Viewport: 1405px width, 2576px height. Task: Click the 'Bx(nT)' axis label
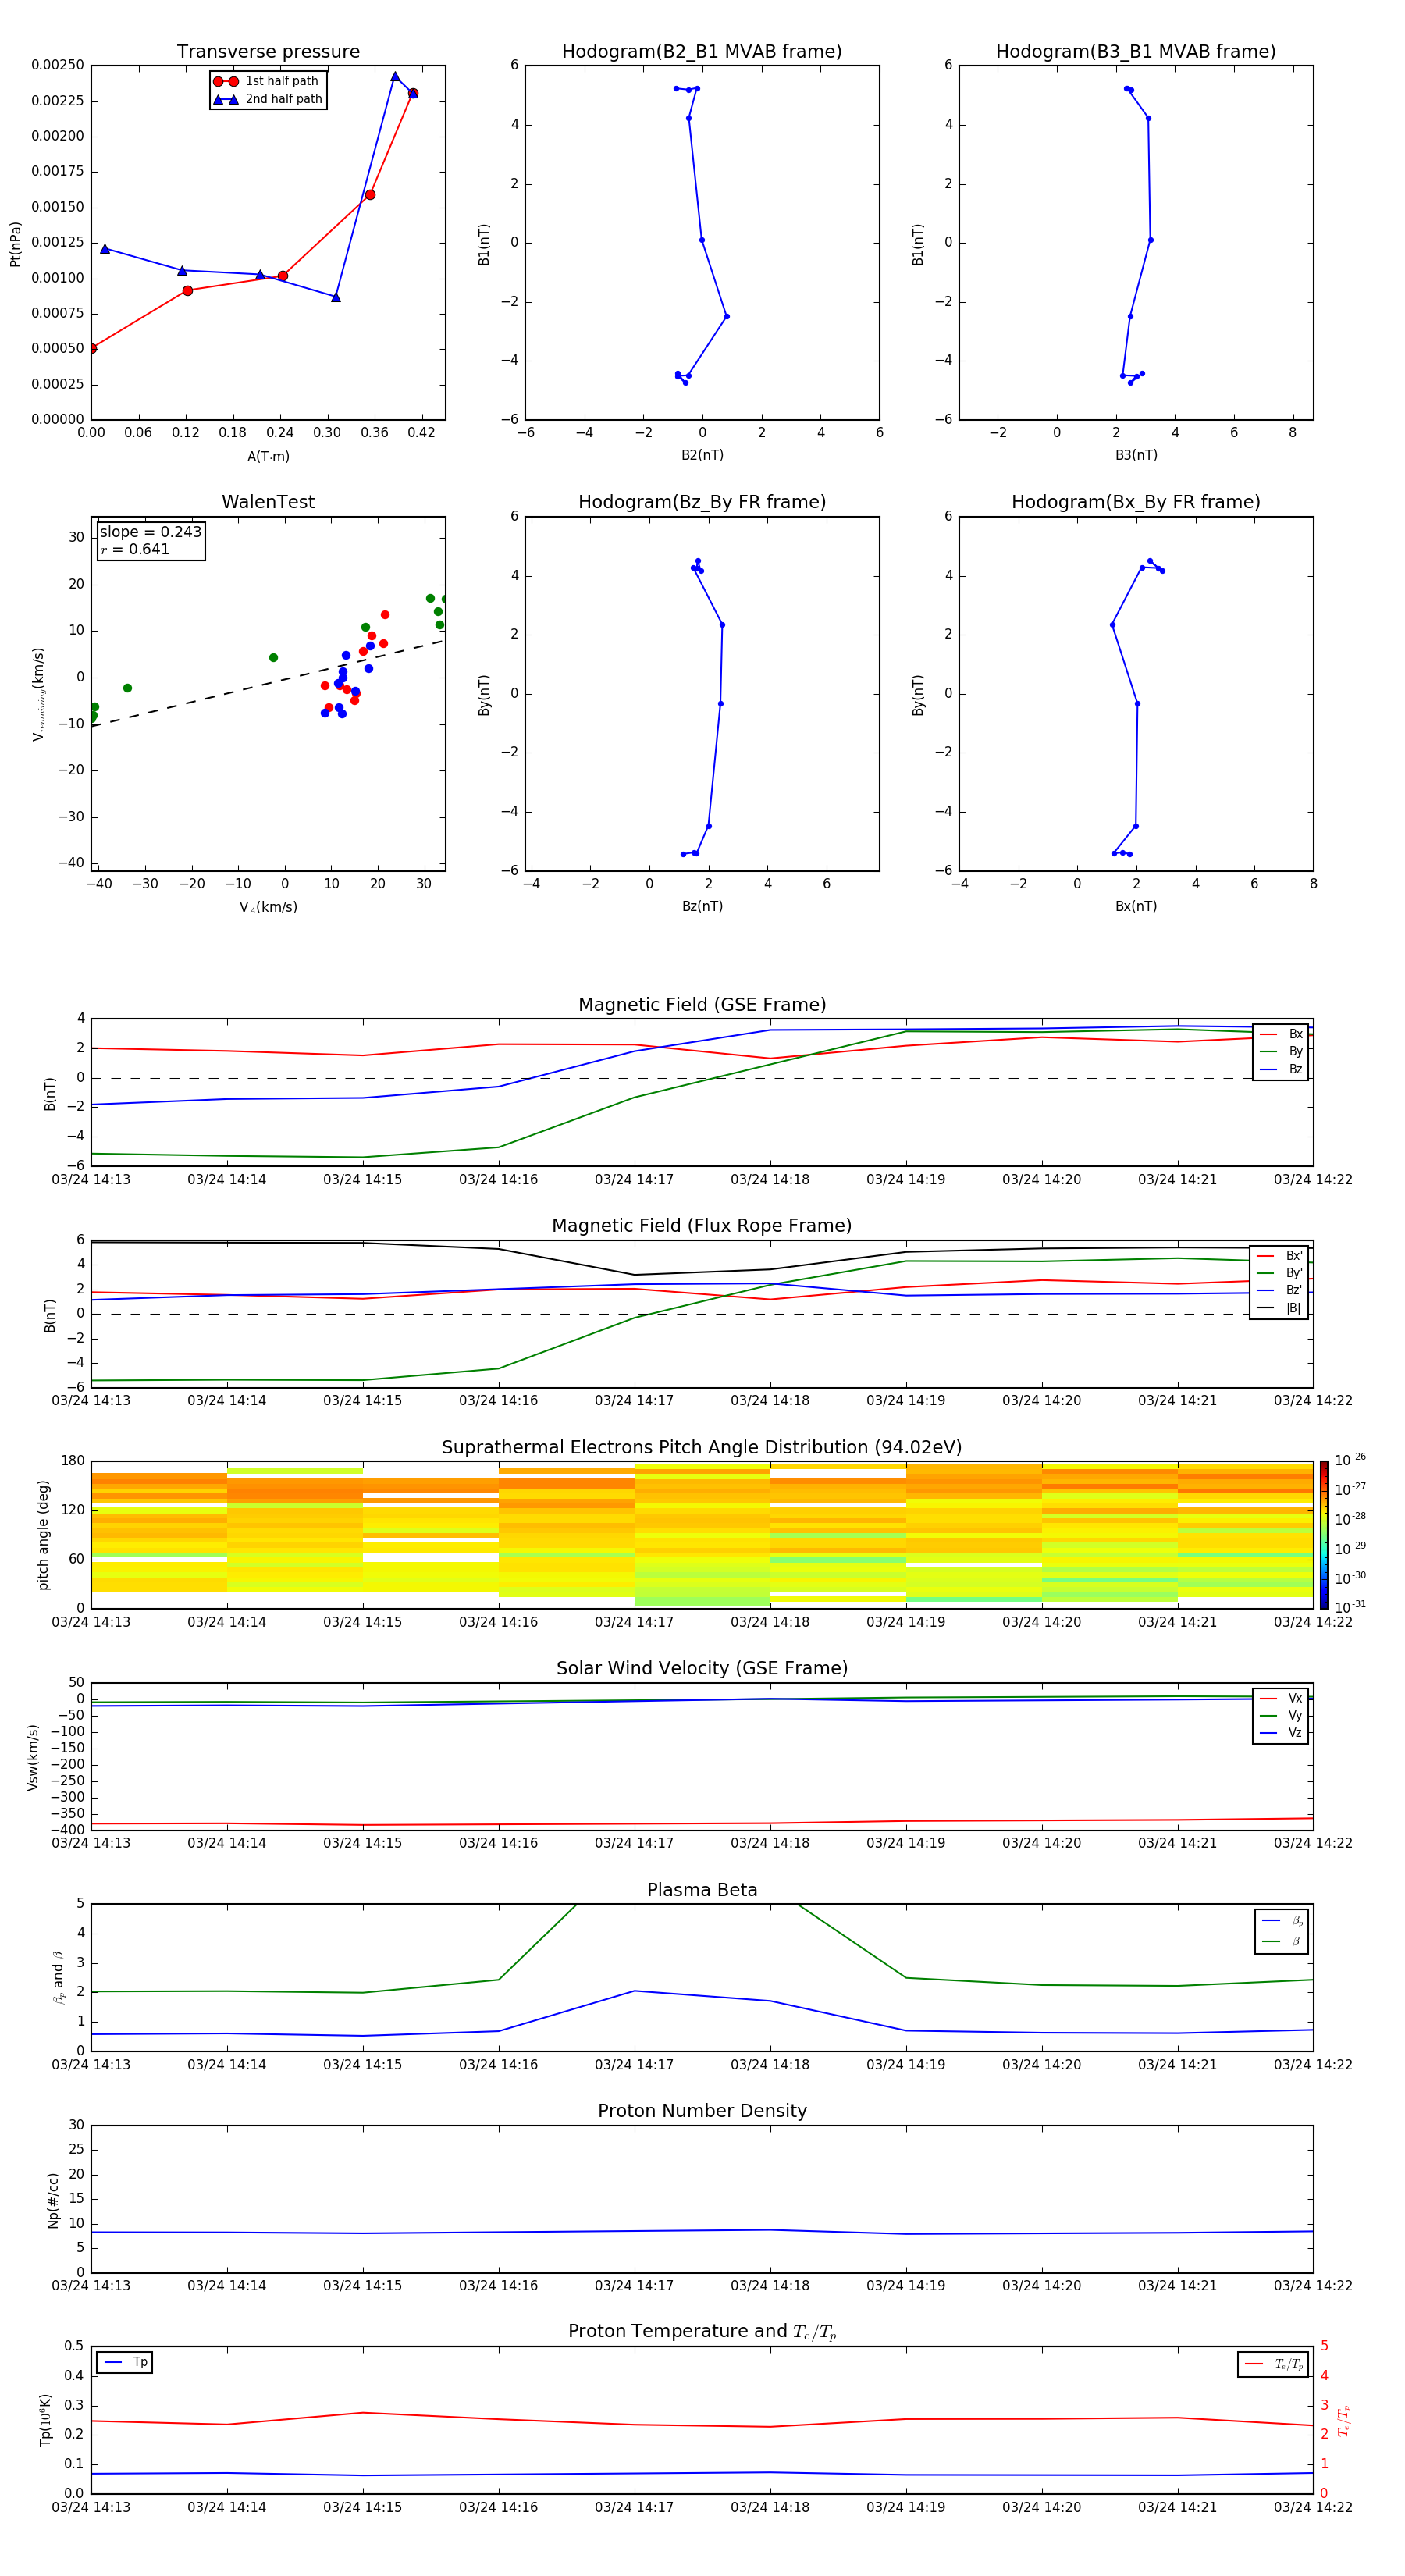tap(1136, 906)
